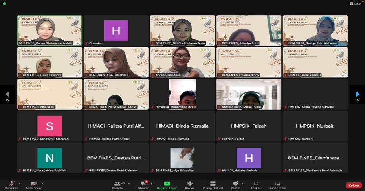Open Papan Tulis whiteboard
Image resolution: width=365 pixels, height=191 pixels.
coord(277,184)
